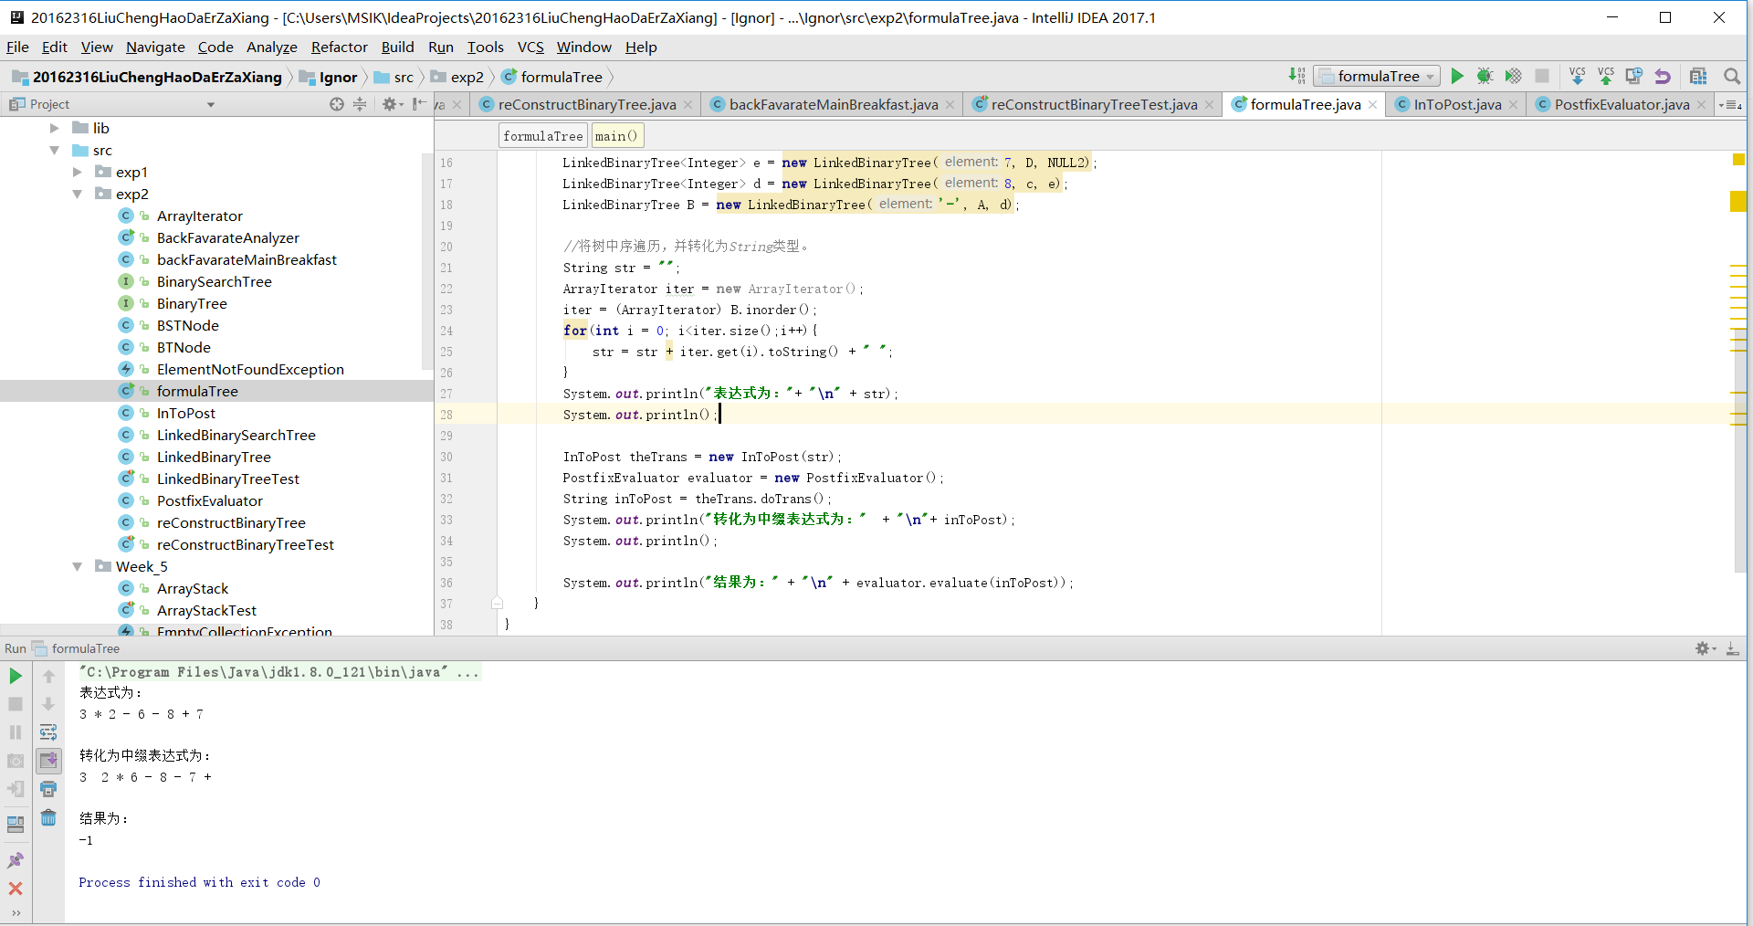Switch to PostfixEvaluator.java tab

tap(1622, 104)
